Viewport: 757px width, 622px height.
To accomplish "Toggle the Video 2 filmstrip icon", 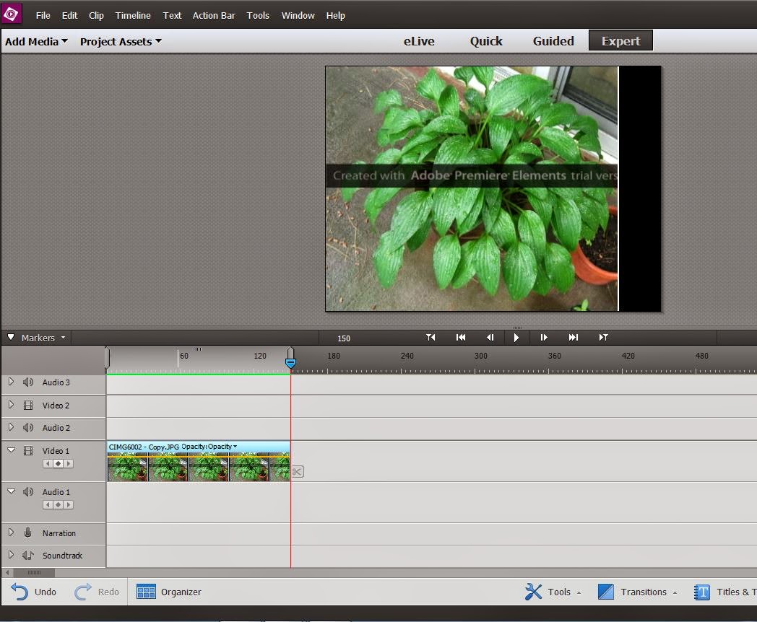I will click(28, 406).
